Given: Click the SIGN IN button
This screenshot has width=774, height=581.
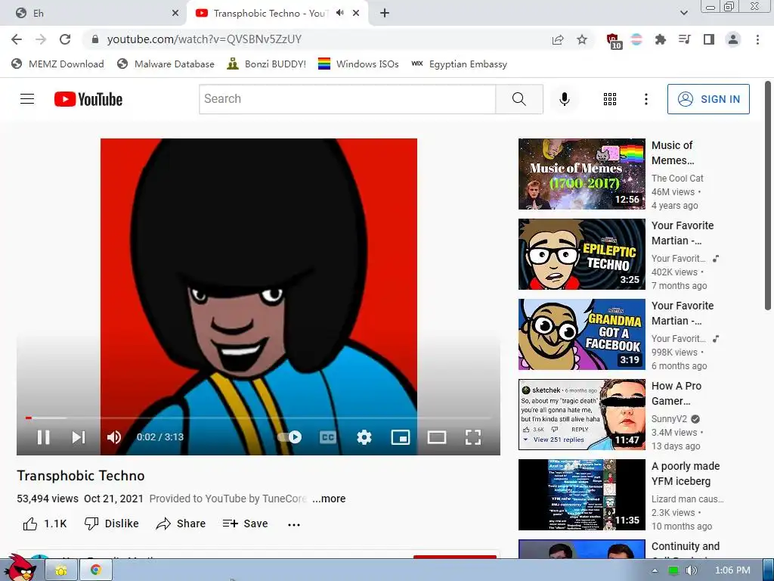Looking at the screenshot, I should click(708, 99).
